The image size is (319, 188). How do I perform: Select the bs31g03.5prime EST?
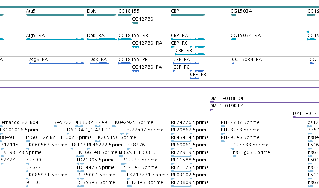coord(234,156)
